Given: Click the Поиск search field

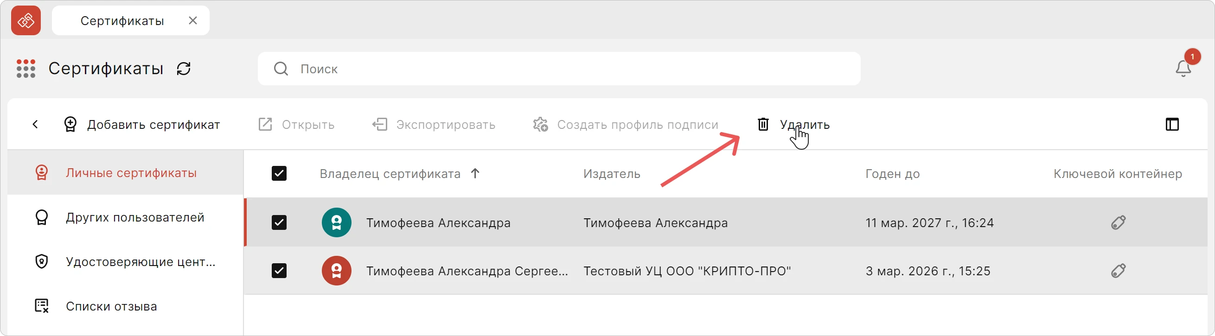Looking at the screenshot, I should (x=559, y=69).
